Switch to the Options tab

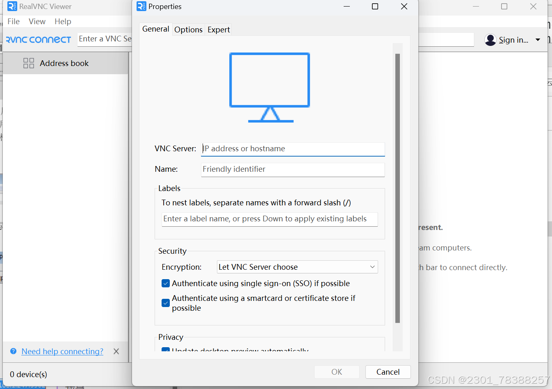tap(188, 30)
